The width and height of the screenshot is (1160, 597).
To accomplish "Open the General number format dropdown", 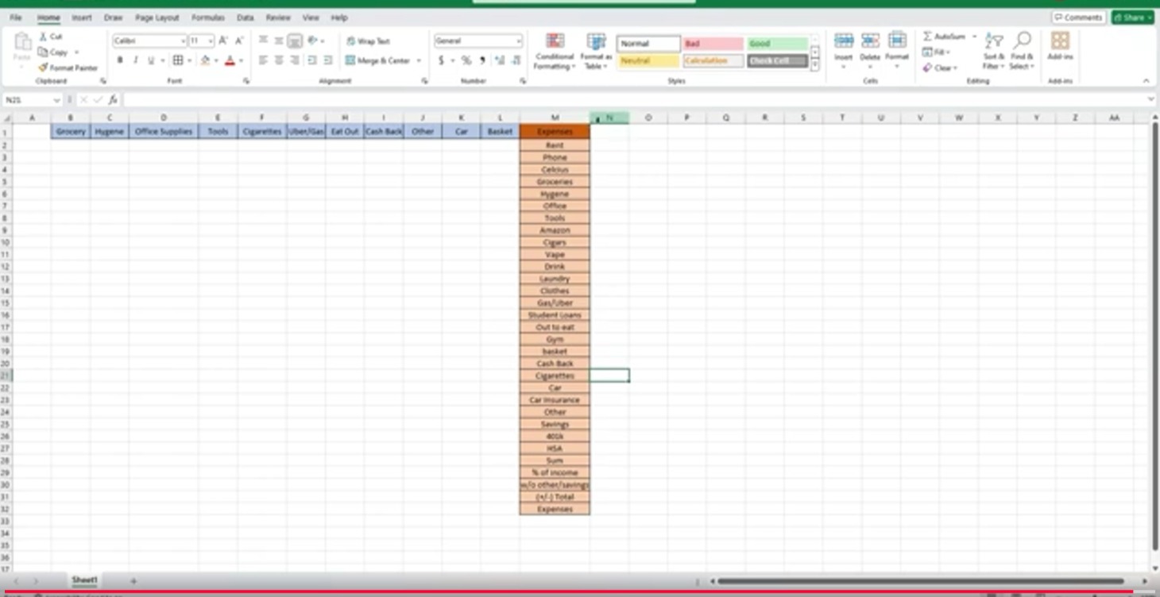I will pyautogui.click(x=519, y=41).
